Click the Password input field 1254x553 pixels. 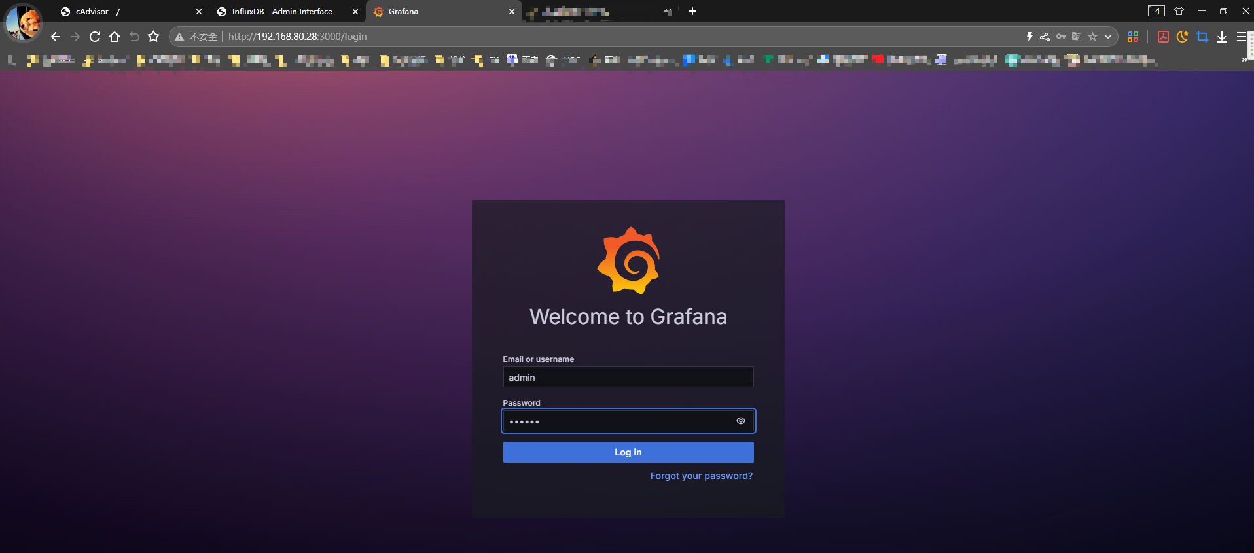[x=628, y=421]
